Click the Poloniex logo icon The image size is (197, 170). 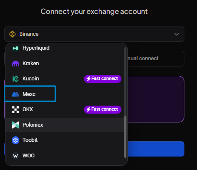[16, 125]
